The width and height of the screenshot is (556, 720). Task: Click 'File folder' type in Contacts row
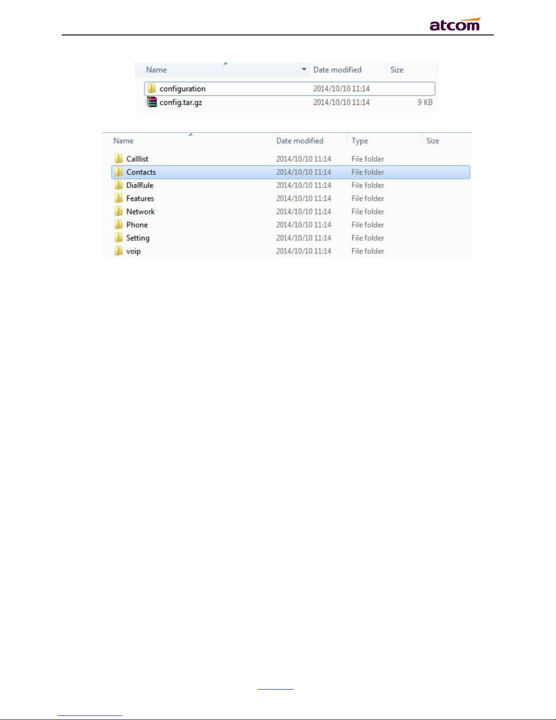pyautogui.click(x=368, y=172)
